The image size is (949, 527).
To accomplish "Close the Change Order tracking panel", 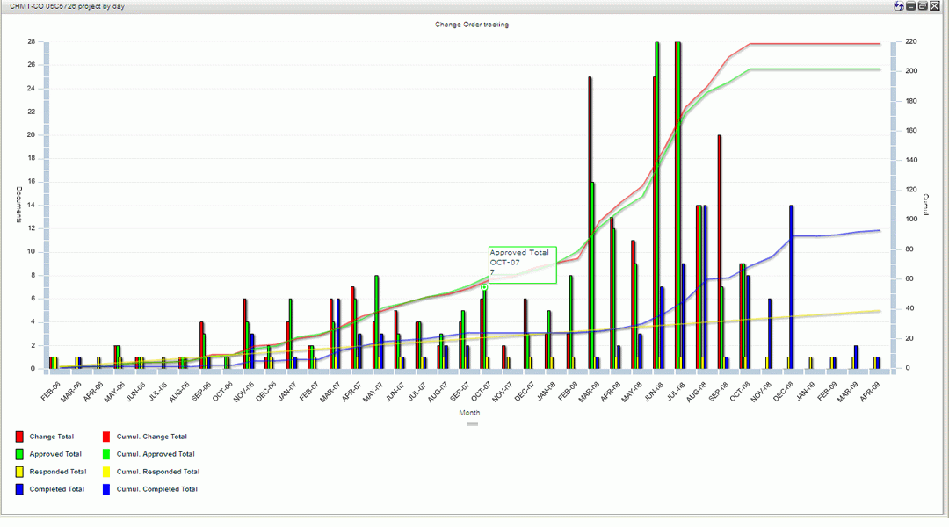I will (x=935, y=6).
